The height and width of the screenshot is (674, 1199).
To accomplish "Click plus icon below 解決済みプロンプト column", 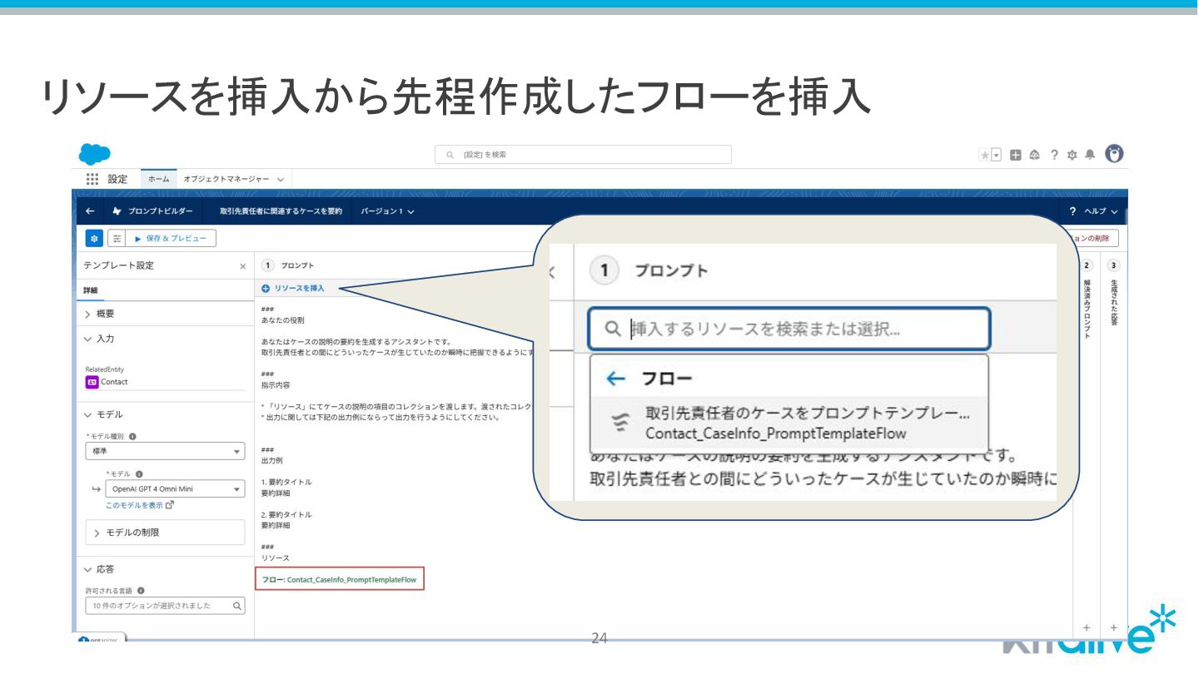I will coord(1086,627).
